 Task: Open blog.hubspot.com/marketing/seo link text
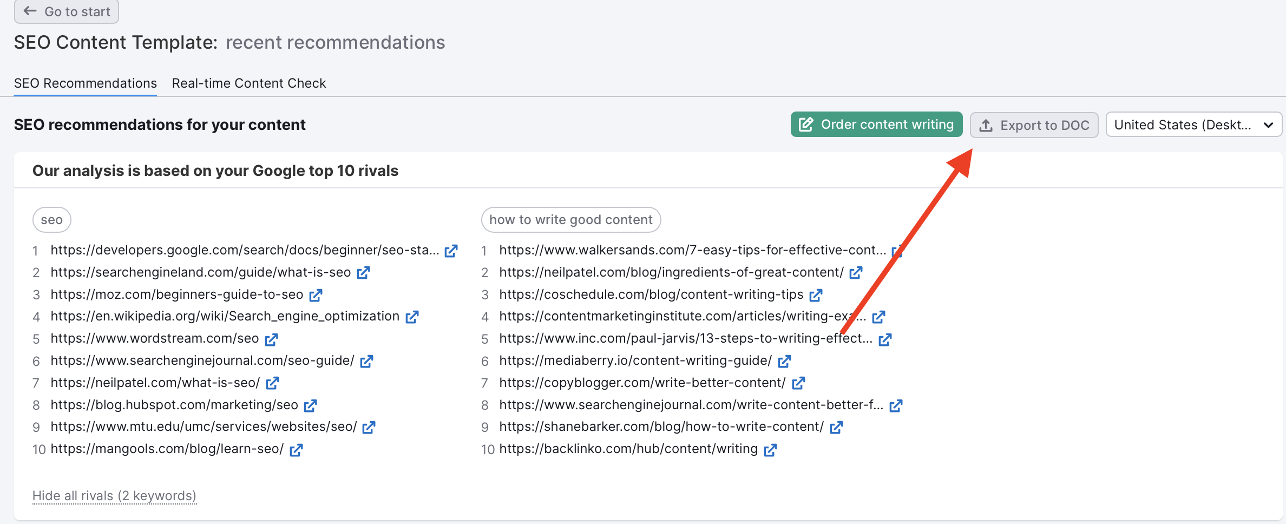click(174, 405)
